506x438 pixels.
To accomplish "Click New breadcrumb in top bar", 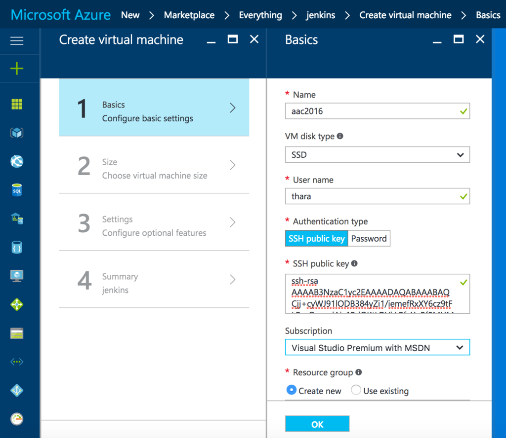I will pyautogui.click(x=130, y=15).
